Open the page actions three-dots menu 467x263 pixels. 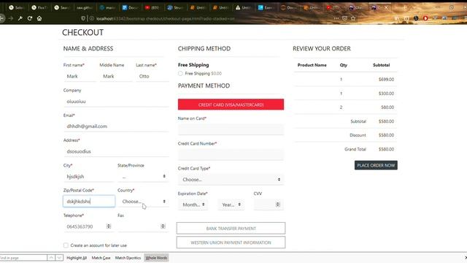tap(336, 18)
